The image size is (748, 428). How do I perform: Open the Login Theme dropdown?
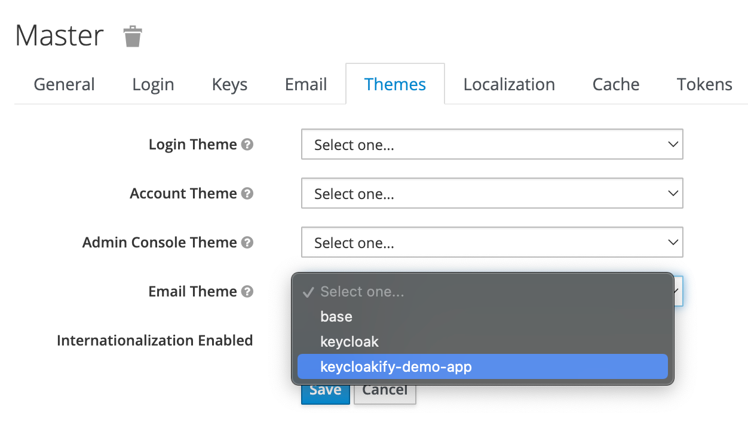(x=492, y=145)
